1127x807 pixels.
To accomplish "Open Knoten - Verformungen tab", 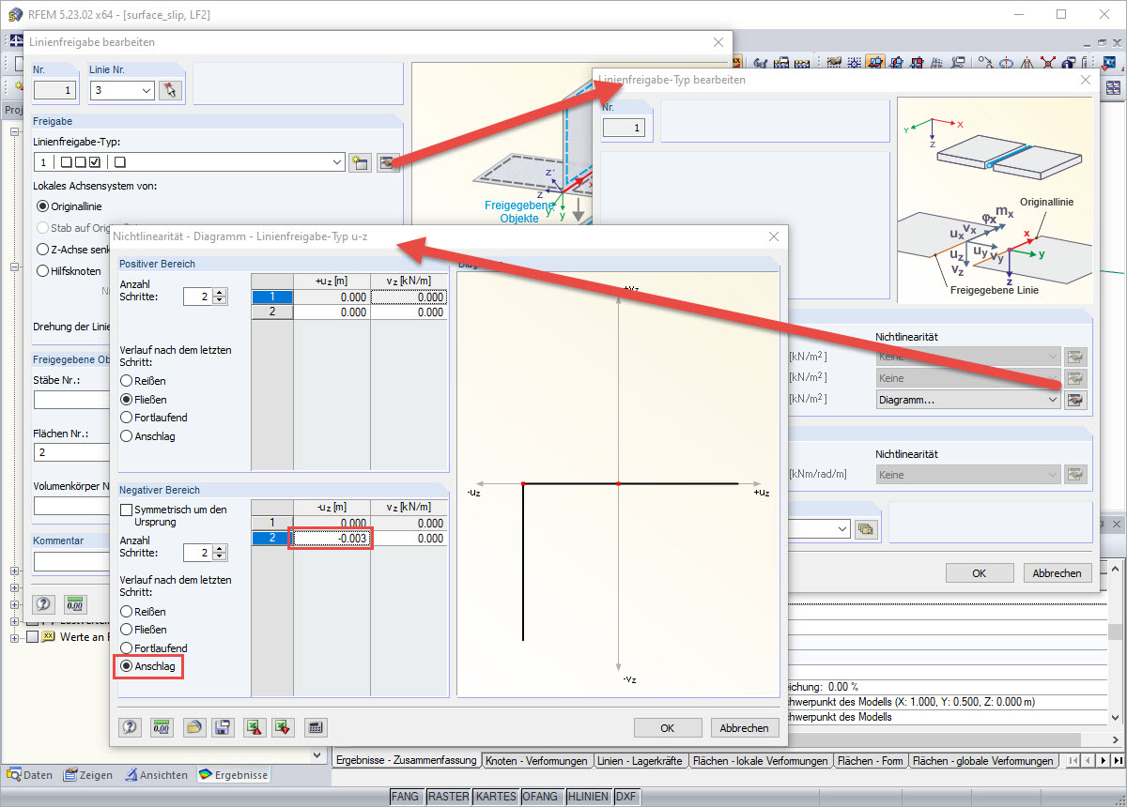I will 536,761.
